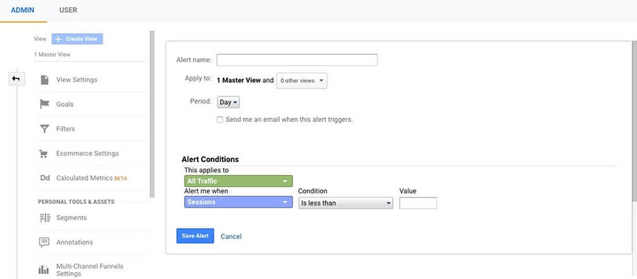The height and width of the screenshot is (279, 637).
Task: Open the Period Day dropdown
Action: click(229, 103)
